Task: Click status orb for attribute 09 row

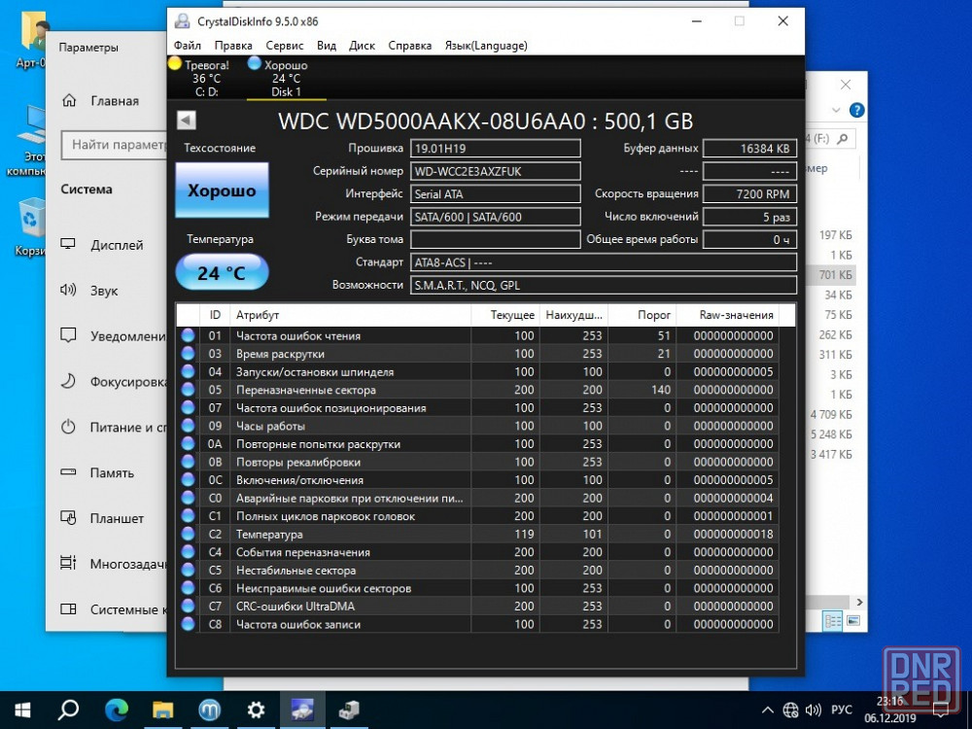Action: pos(188,426)
